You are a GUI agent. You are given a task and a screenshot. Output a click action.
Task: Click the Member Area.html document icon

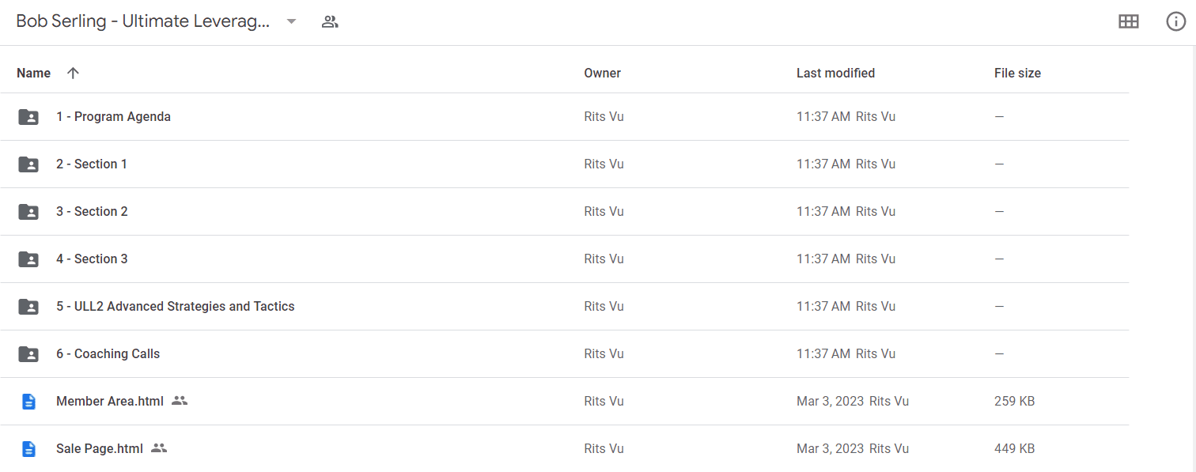(x=28, y=402)
